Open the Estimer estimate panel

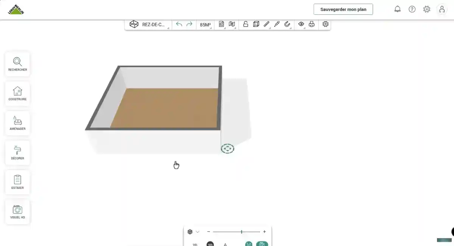pyautogui.click(x=17, y=182)
